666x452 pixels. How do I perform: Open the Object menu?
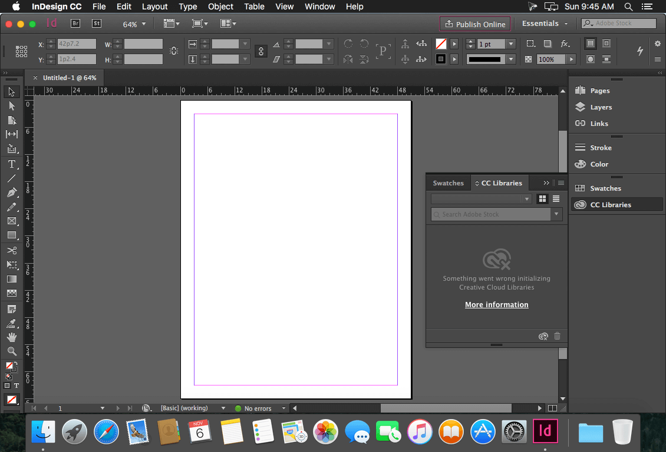[220, 6]
